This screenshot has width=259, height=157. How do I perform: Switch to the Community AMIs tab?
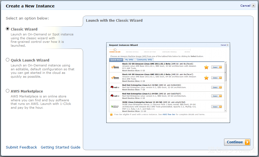click(x=144, y=60)
